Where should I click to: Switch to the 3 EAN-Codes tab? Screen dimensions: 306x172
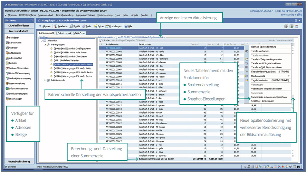click(x=79, y=33)
